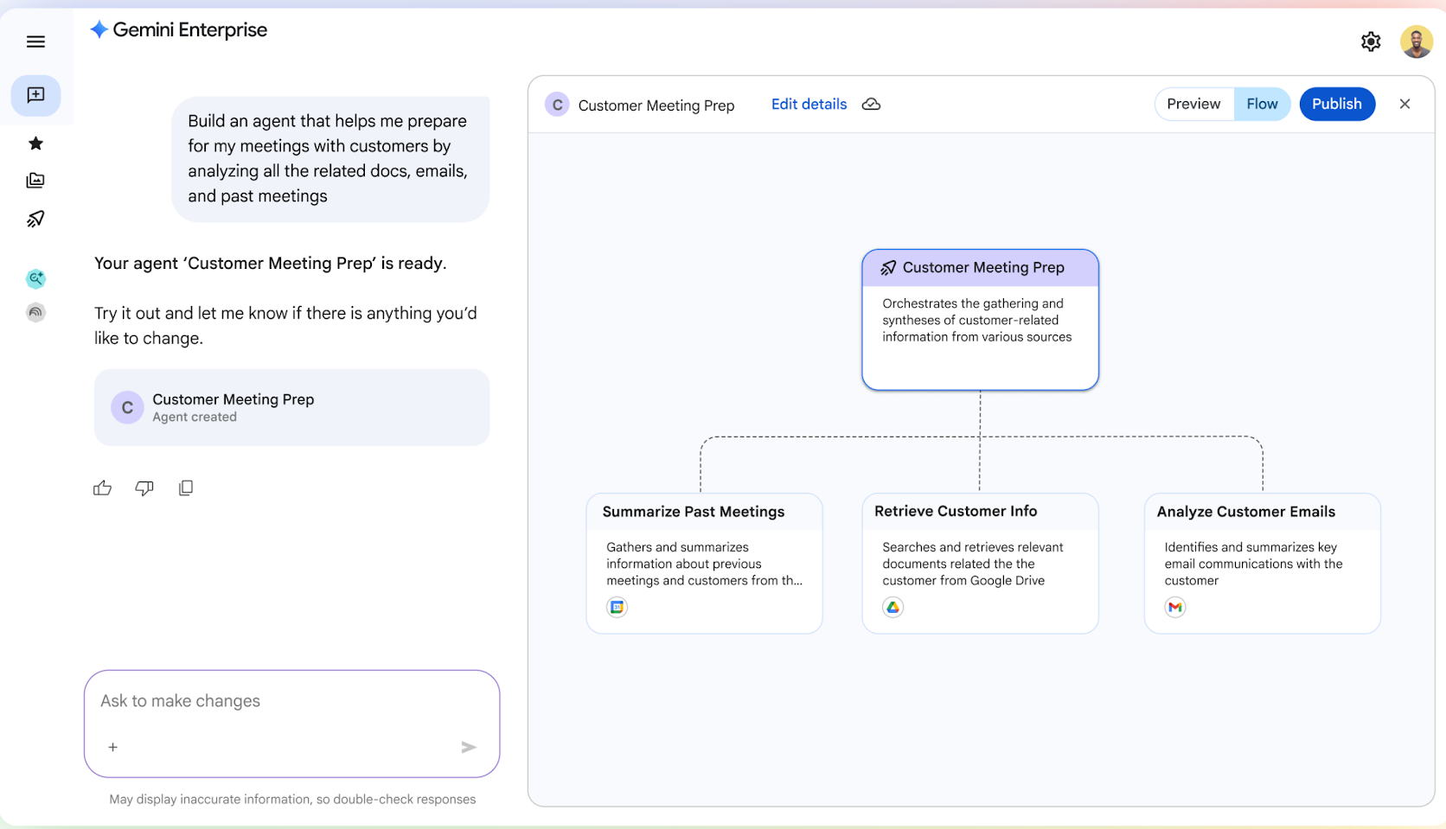The height and width of the screenshot is (829, 1446).
Task: Click the Edit details link
Action: click(809, 105)
